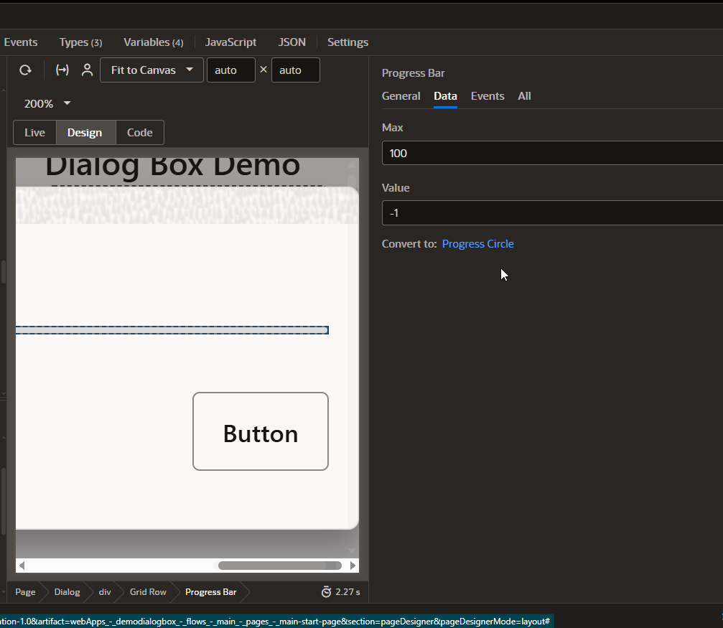Select the Data properties tab
Viewport: 723px width, 628px height.
pos(445,96)
